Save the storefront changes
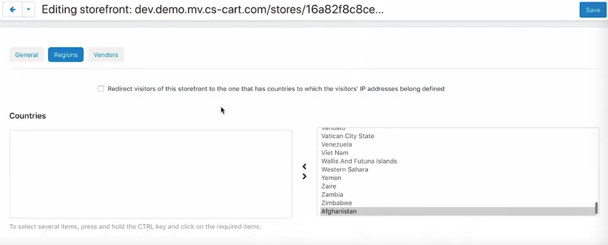 [593, 10]
